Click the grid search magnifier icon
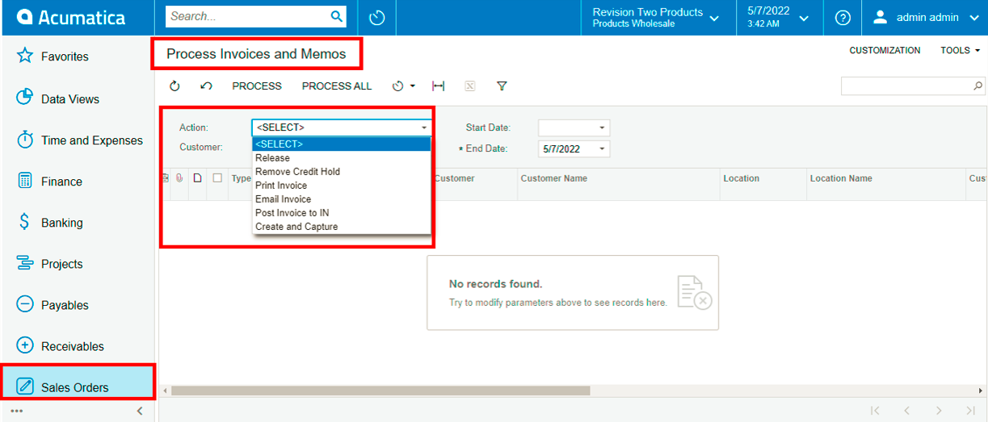Screen dimensions: 988x422 (977, 86)
